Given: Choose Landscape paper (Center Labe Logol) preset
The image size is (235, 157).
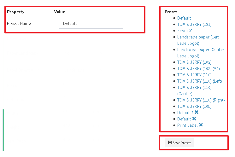Looking at the screenshot, I should coord(201,49).
